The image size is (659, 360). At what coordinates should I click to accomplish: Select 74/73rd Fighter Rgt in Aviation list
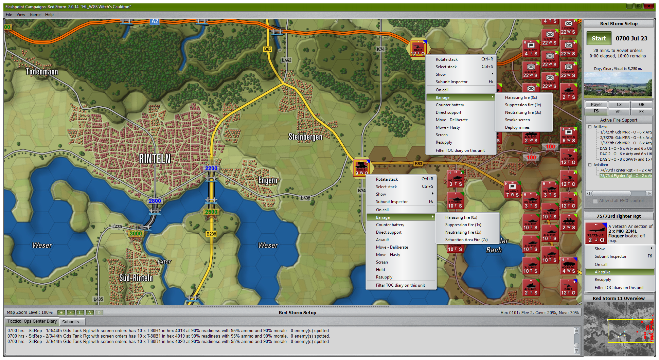626,170
